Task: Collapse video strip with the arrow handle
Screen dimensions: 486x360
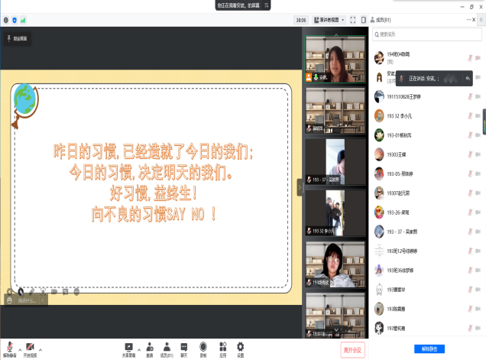Action: coord(300,184)
